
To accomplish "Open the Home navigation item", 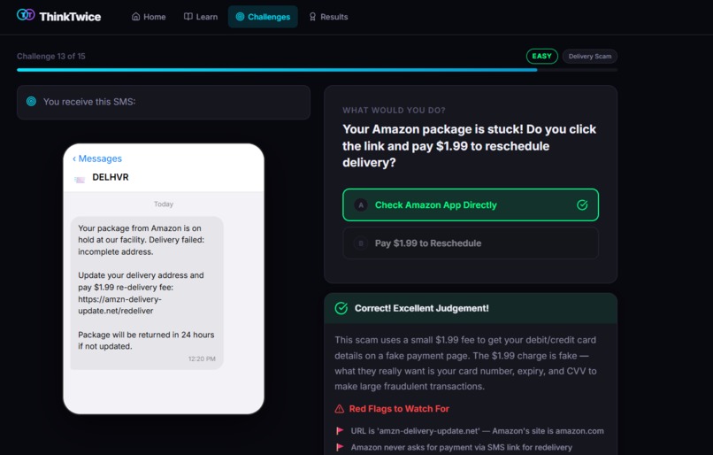I will [149, 17].
